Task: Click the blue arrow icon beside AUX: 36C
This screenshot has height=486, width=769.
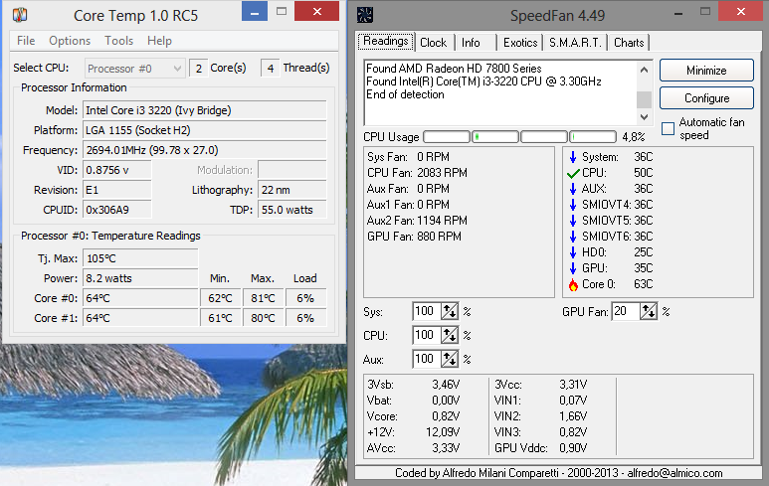Action: pos(572,189)
